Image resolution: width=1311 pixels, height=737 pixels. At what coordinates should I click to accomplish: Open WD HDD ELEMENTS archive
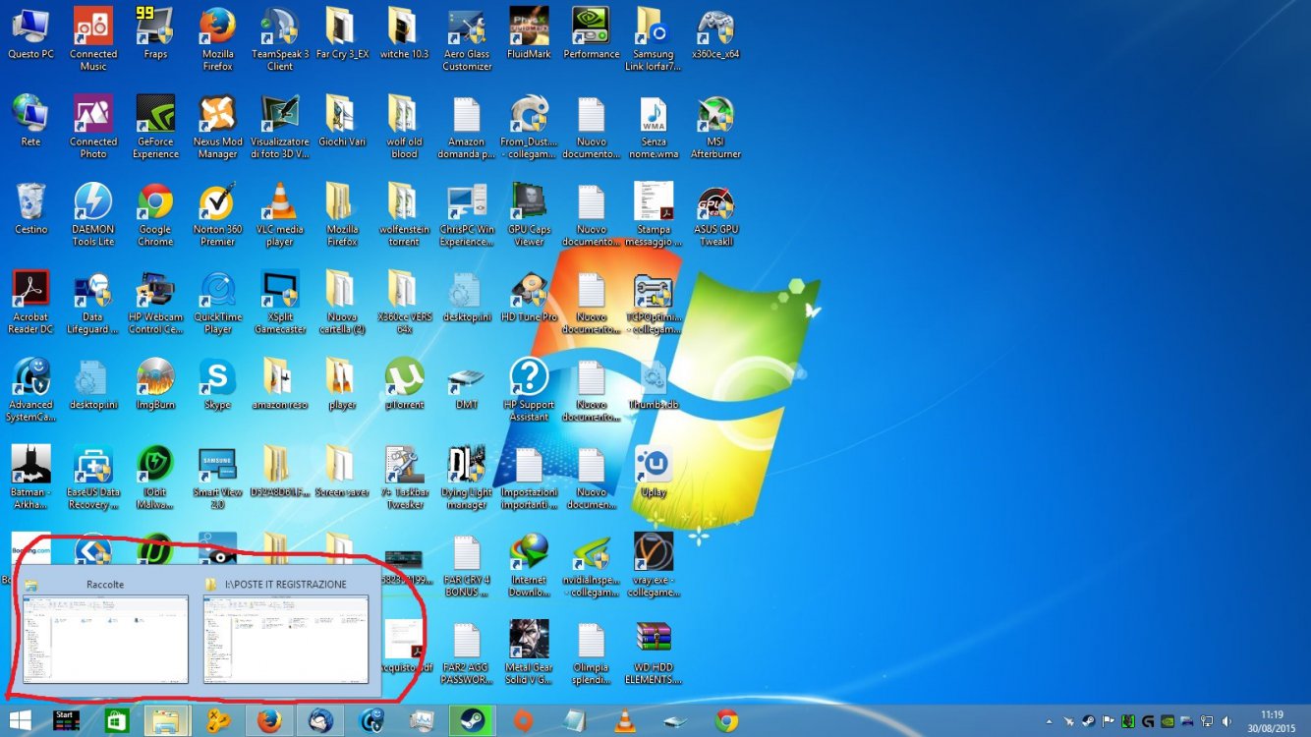(x=654, y=652)
